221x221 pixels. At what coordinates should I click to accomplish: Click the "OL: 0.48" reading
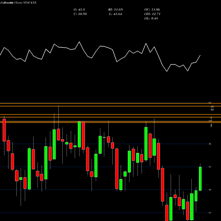coord(151,19)
